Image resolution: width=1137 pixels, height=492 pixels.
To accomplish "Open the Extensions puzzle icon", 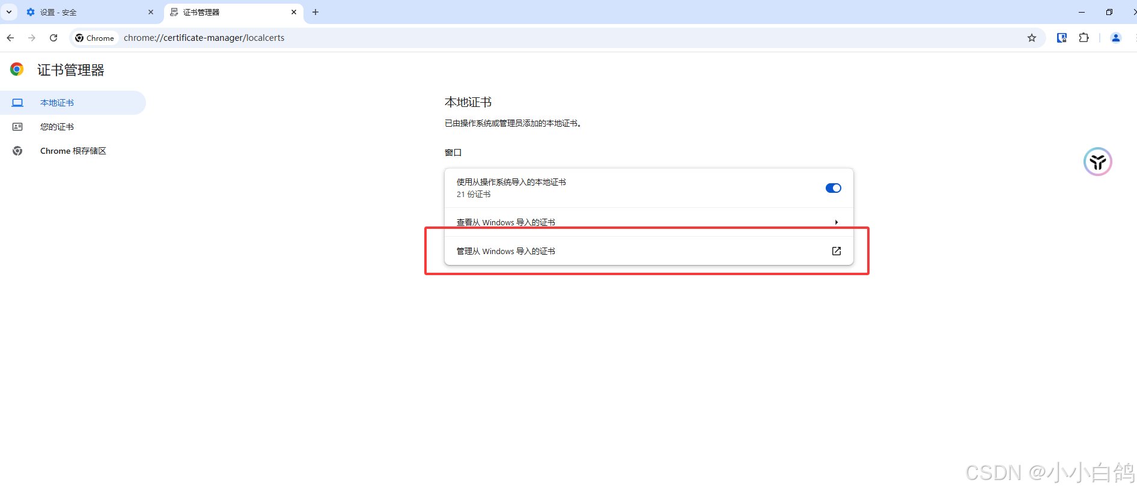I will coord(1084,38).
